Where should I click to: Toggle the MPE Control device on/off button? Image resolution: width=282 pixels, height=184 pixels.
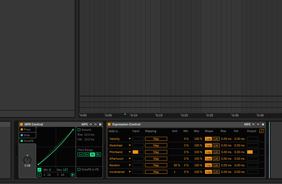click(x=21, y=124)
